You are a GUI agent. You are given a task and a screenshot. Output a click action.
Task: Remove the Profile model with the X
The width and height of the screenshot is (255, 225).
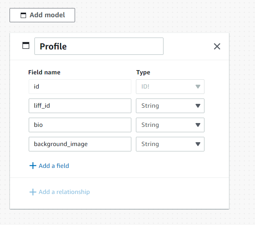click(217, 46)
